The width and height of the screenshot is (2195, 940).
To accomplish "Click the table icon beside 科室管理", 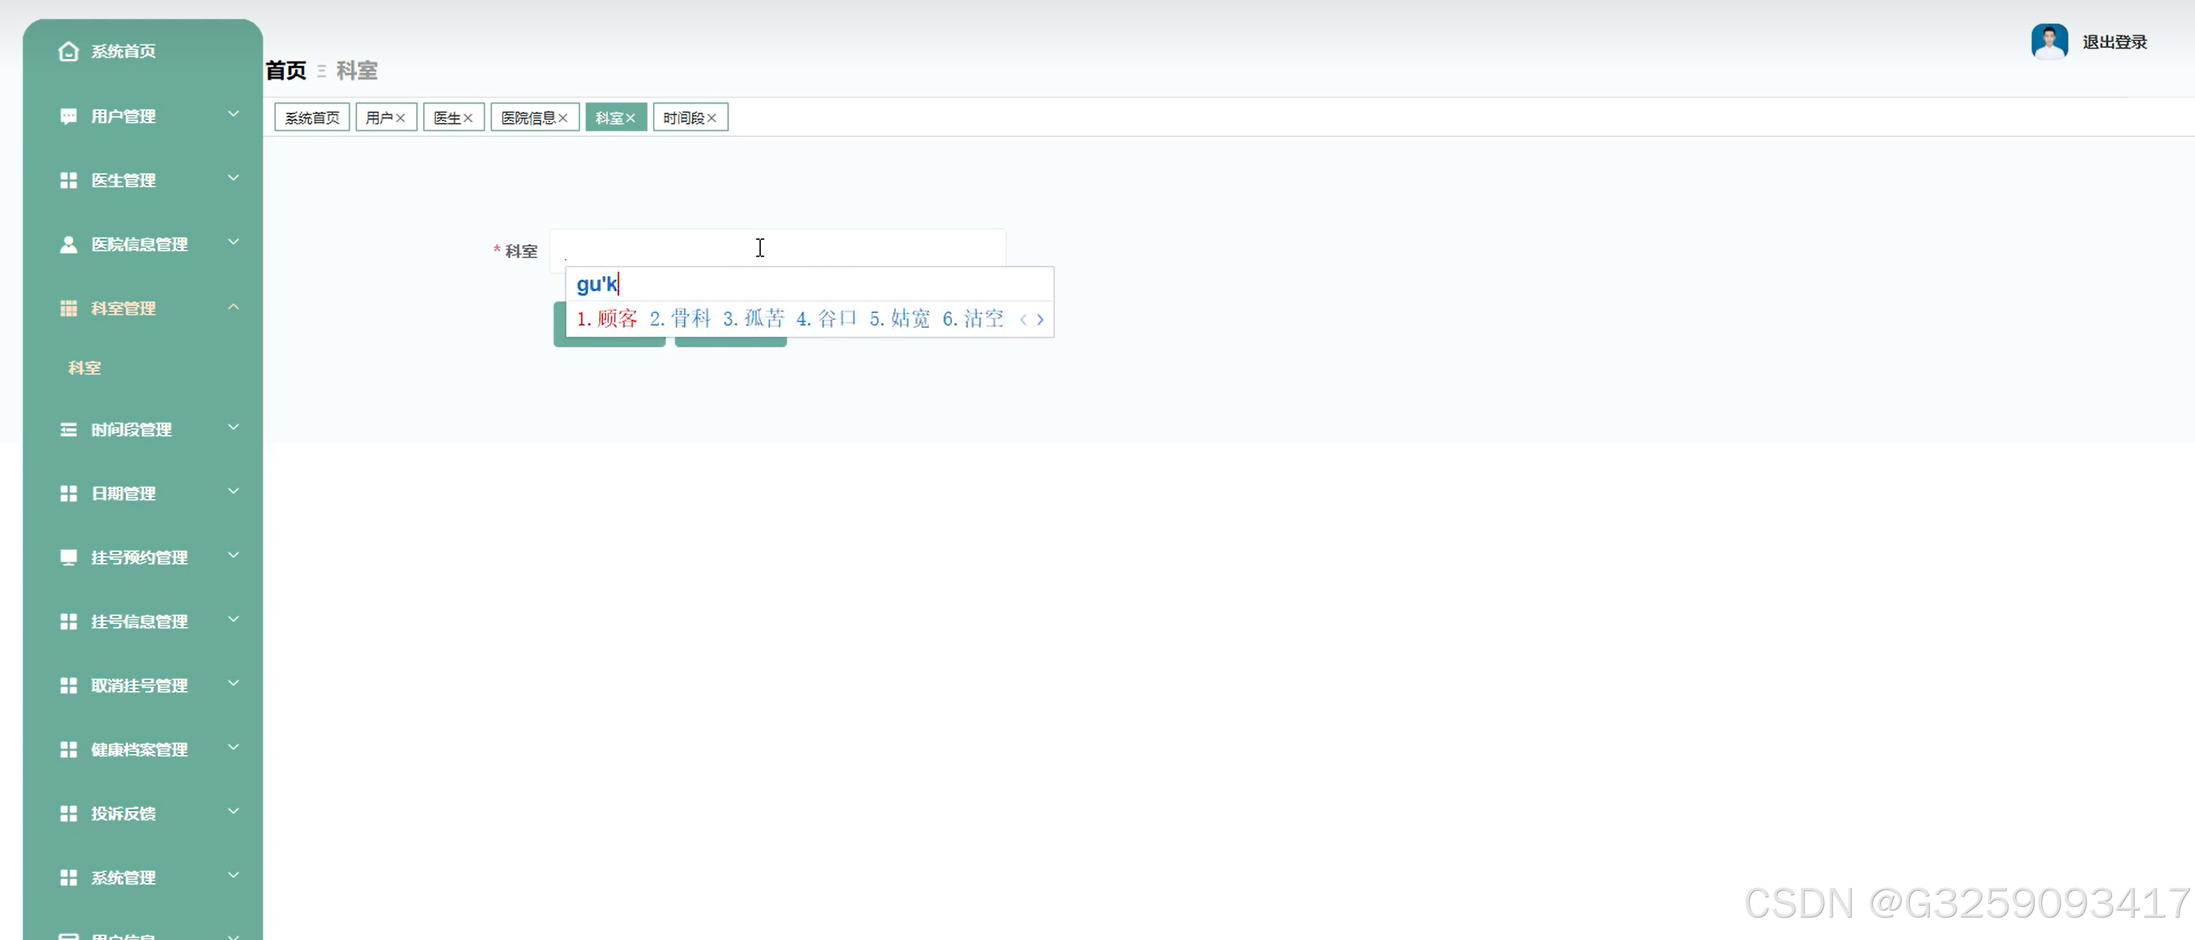I will [68, 308].
